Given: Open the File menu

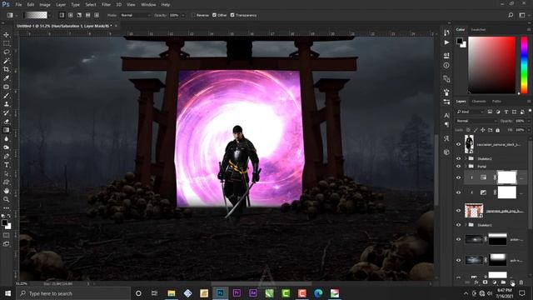Looking at the screenshot, I should (18, 5).
